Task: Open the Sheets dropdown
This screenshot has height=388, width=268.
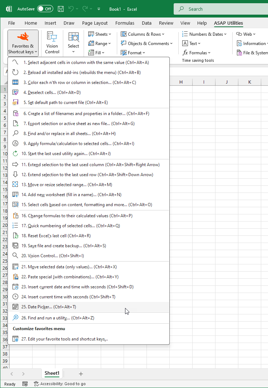Action: (x=100, y=34)
